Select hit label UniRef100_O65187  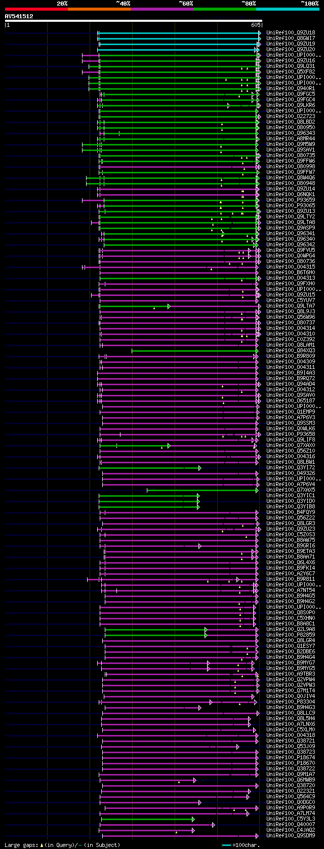[x=291, y=400]
